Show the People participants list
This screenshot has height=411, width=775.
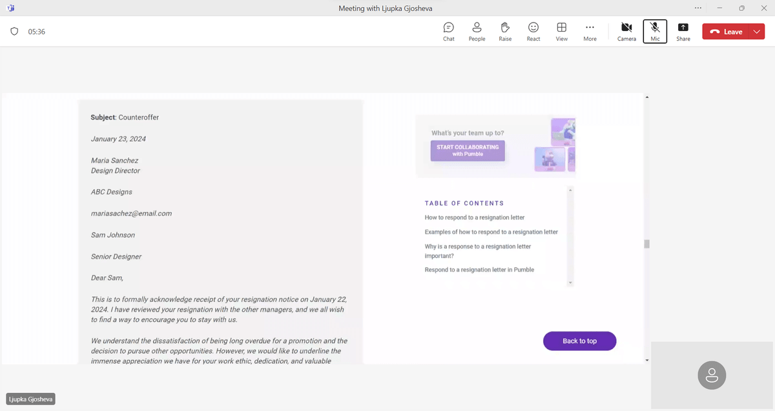(x=477, y=32)
